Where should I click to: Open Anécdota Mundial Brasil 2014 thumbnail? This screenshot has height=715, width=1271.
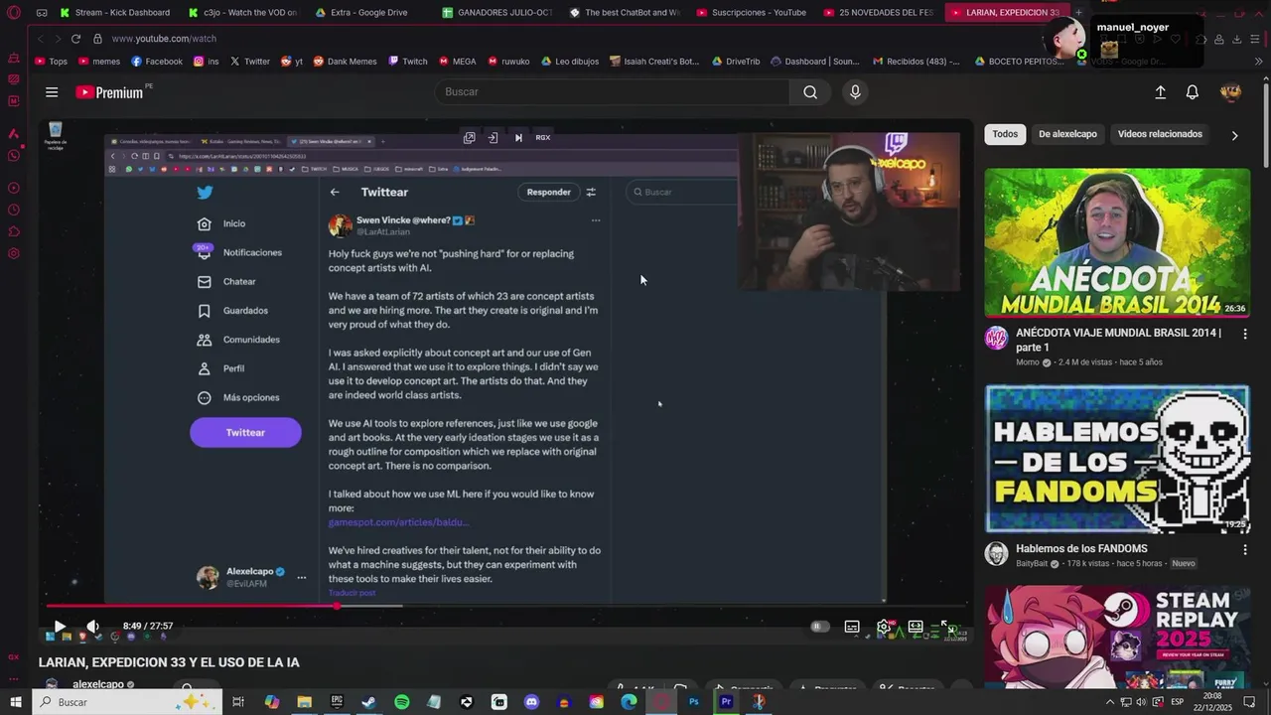coord(1117,242)
